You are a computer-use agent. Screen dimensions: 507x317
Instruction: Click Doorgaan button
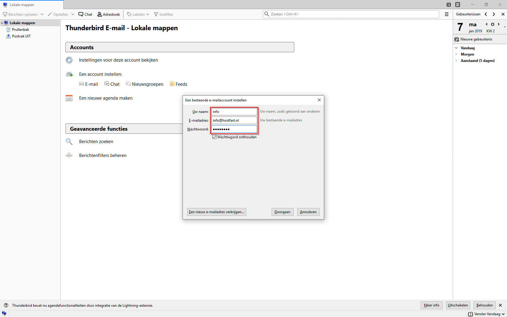pos(282,212)
